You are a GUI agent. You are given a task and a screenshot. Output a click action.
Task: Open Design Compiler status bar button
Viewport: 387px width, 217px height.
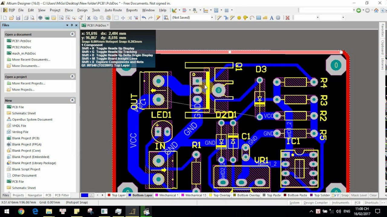click(316, 203)
